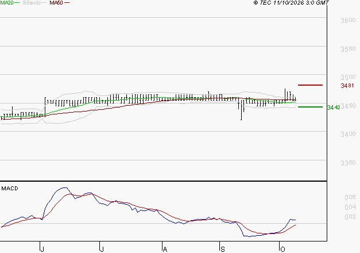The height and width of the screenshot is (253, 360).
Task: Click the MA20 legend label
Action: click(x=7, y=3)
